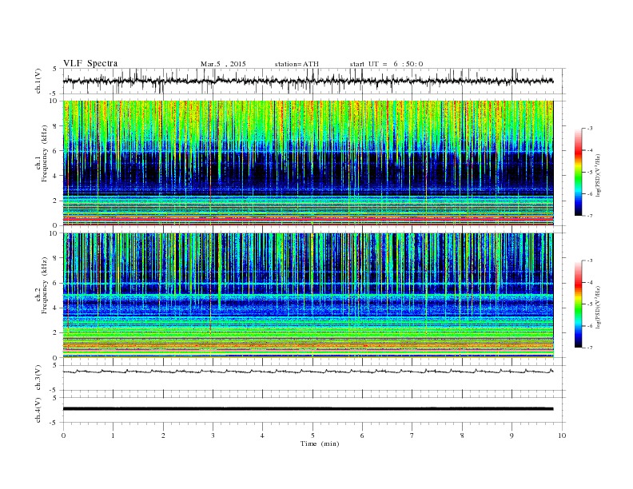Click the "-6" tick on ch.2 color bar
Viewport: 633px width, 489px height.
[x=589, y=326]
